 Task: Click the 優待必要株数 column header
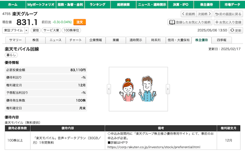point(18,128)
